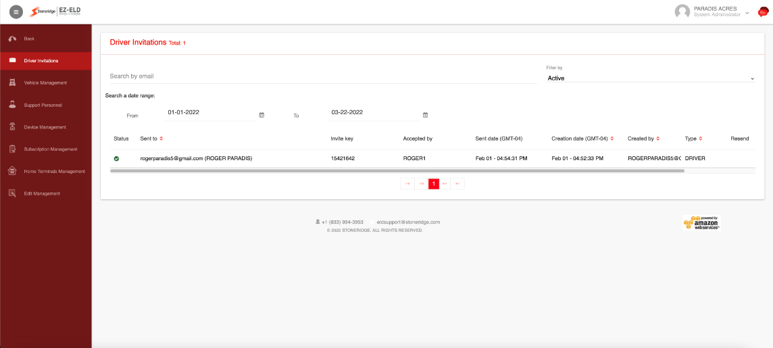The height and width of the screenshot is (348, 773).
Task: Click the Amazon Web Services badge
Action: (x=701, y=223)
